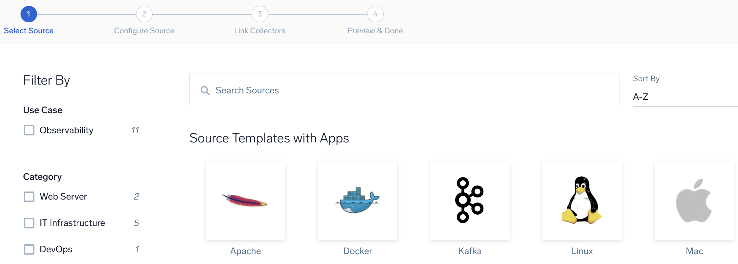
Task: Click the search magnifying glass icon
Action: [x=205, y=90]
